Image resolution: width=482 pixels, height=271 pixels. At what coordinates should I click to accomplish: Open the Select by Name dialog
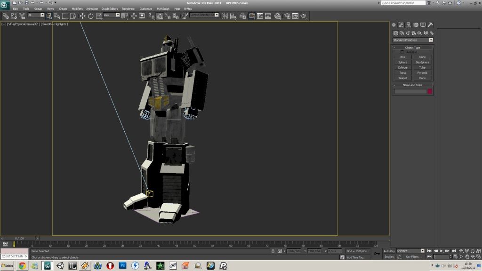pos(57,16)
